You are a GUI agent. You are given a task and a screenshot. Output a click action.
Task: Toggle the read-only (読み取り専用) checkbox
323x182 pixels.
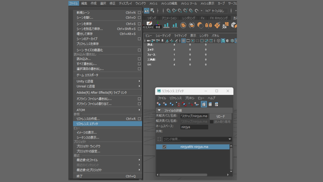(211, 122)
